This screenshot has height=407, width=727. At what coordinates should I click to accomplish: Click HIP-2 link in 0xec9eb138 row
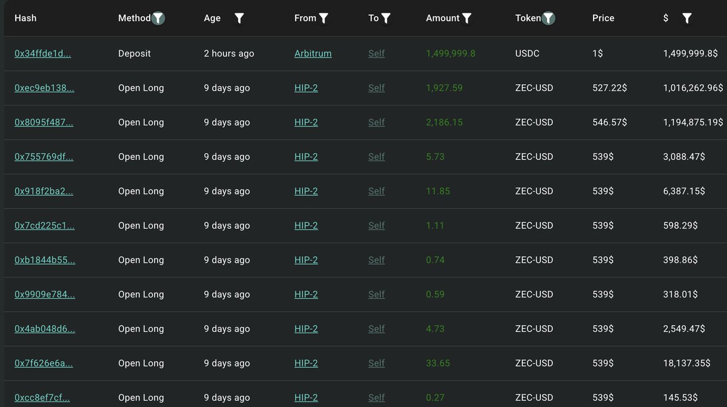click(x=306, y=88)
